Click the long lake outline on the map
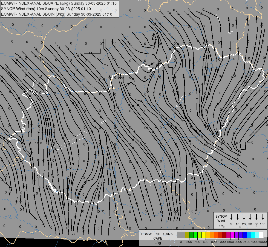 (70, 140)
